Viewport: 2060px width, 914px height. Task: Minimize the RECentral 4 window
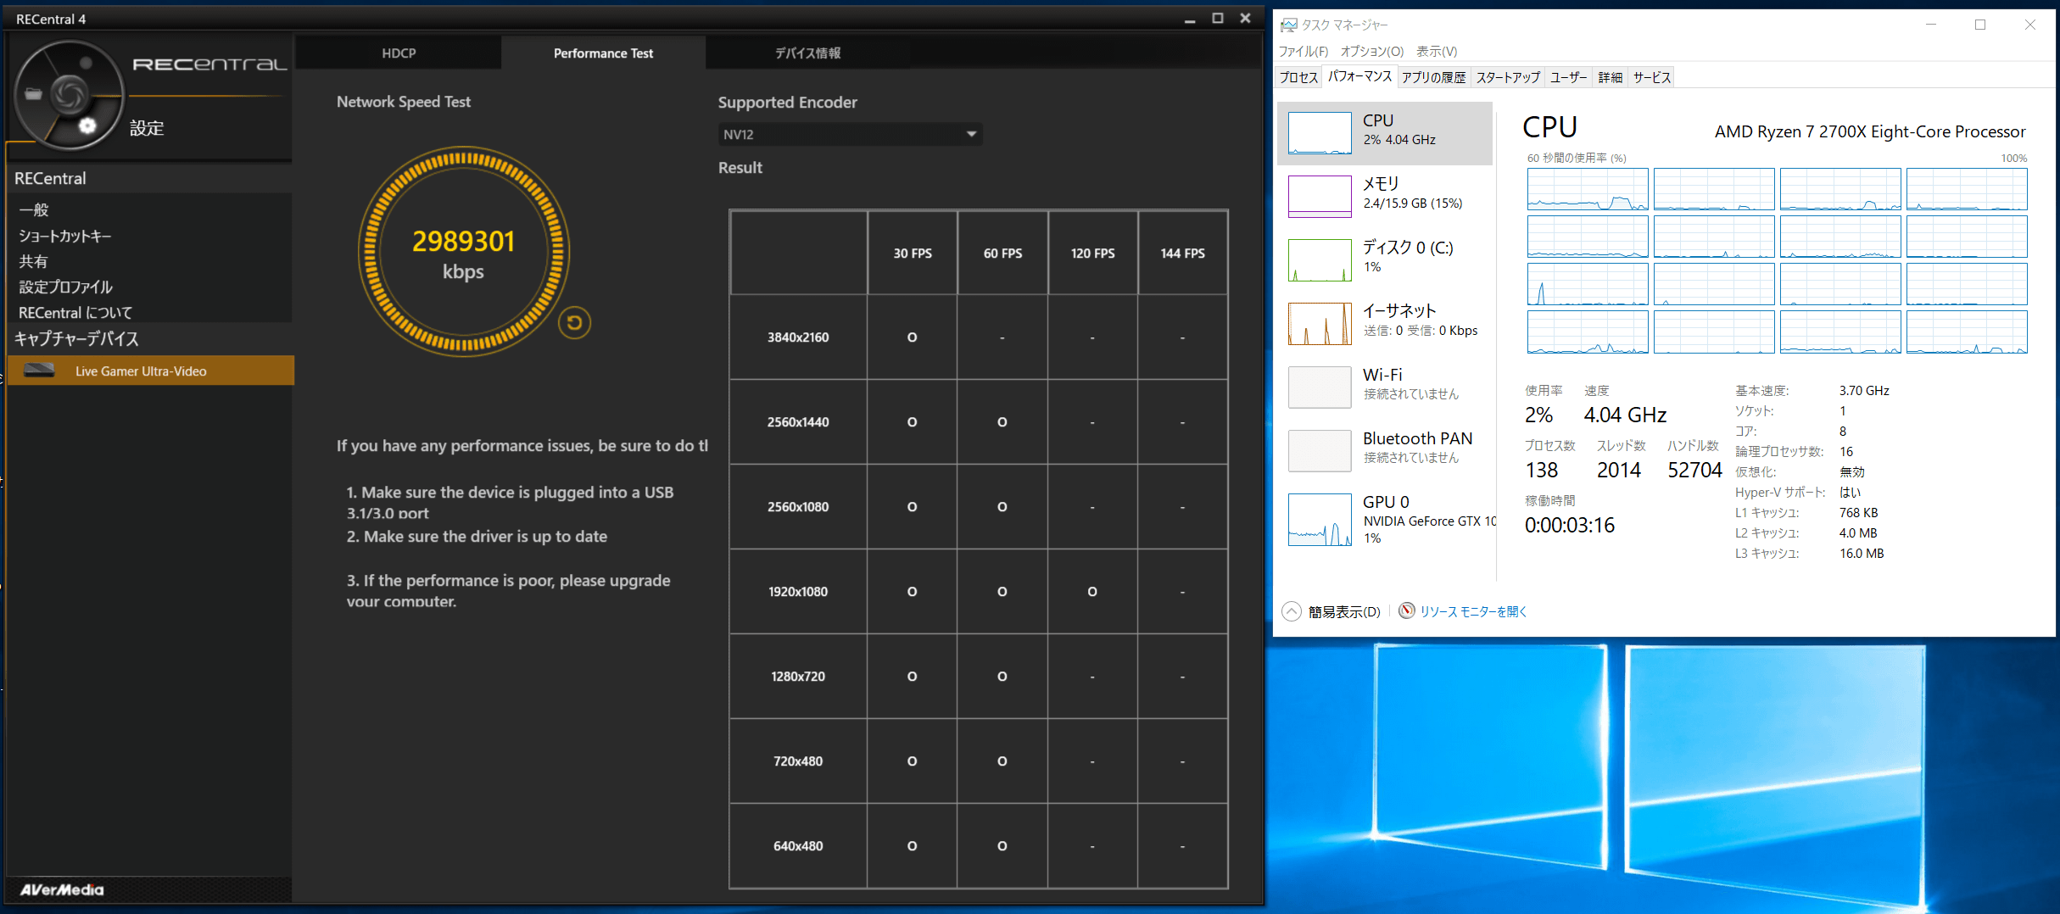[1190, 19]
